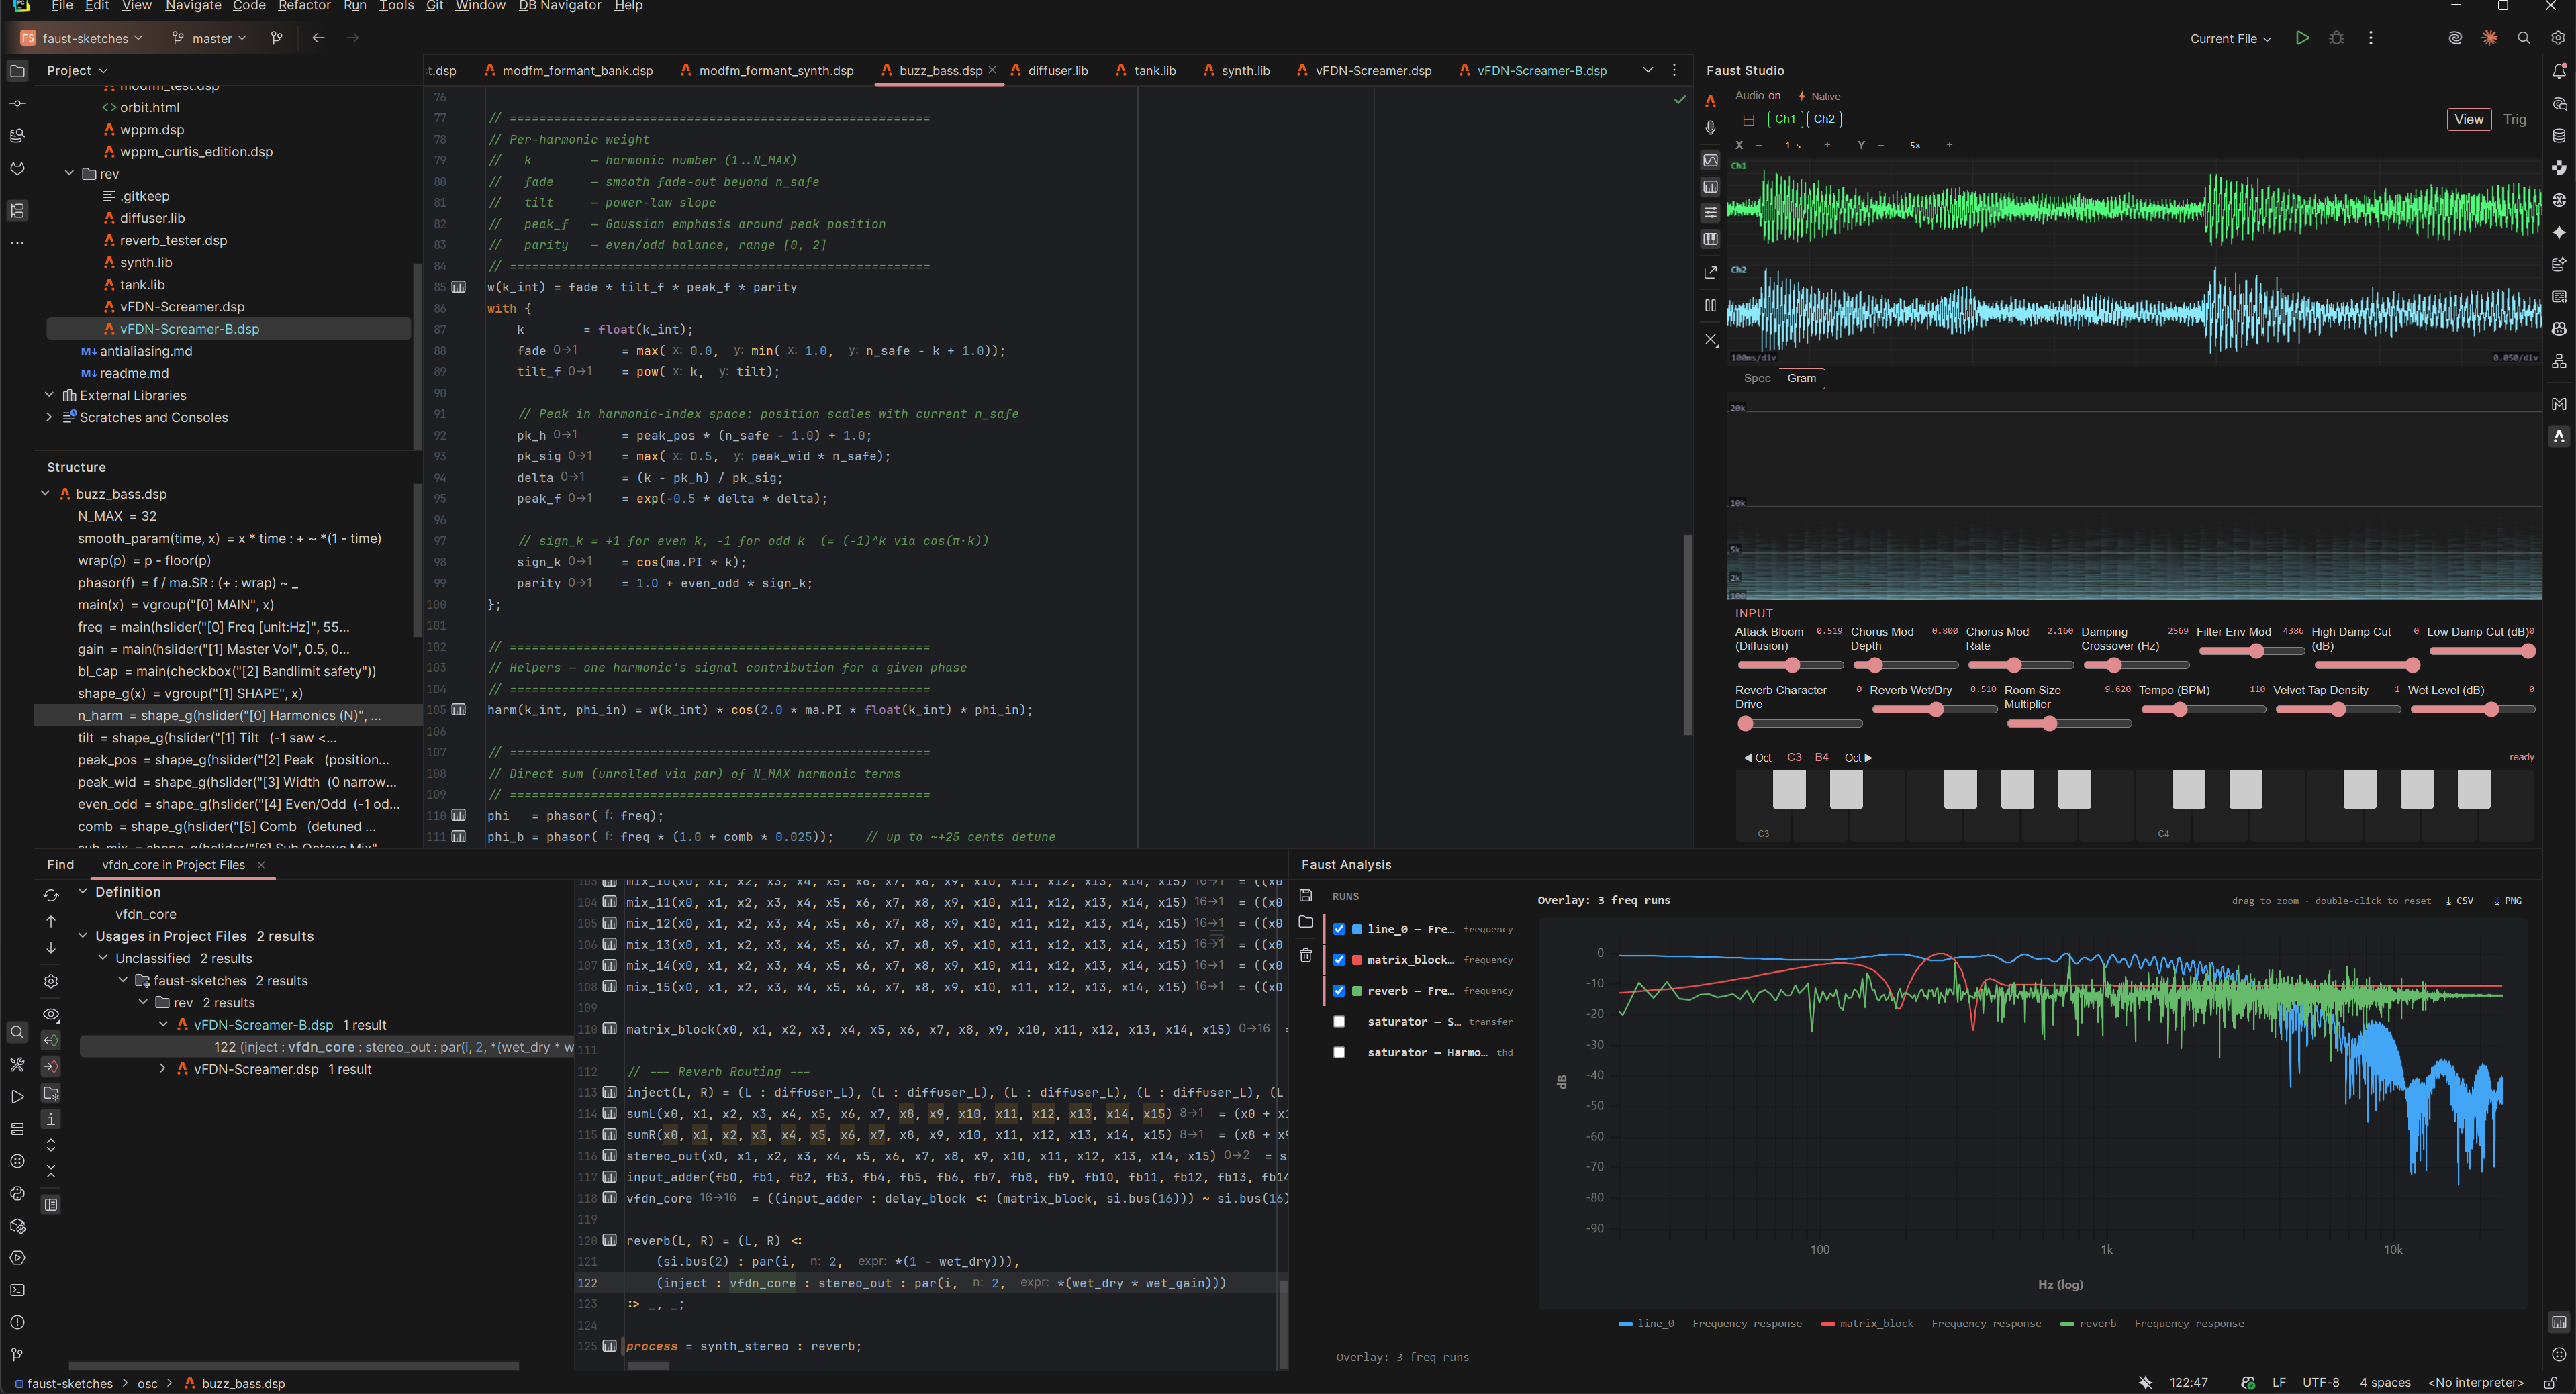Toggle Ch2 scope channel
Image resolution: width=2576 pixels, height=1394 pixels.
coord(1824,120)
